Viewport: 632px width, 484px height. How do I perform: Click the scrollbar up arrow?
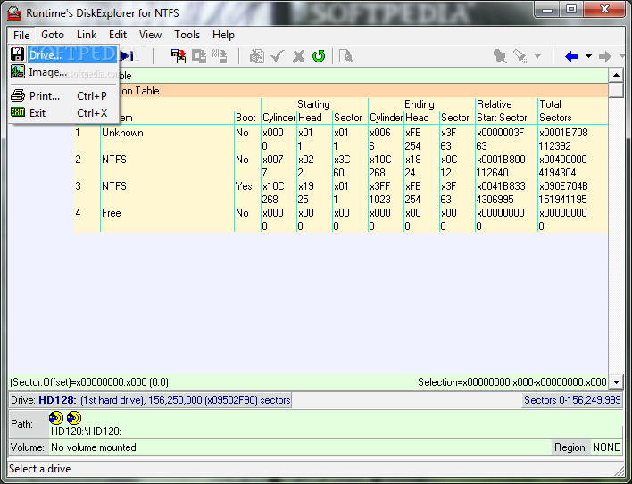(x=616, y=75)
